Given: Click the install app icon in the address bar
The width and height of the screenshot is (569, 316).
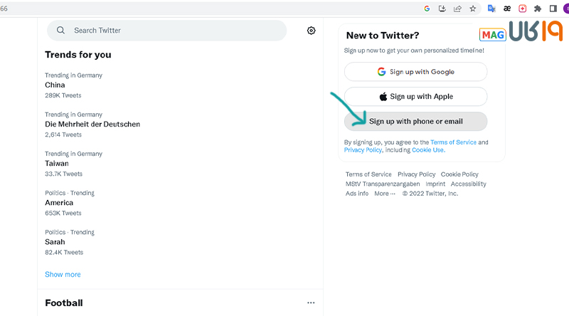Looking at the screenshot, I should [442, 9].
